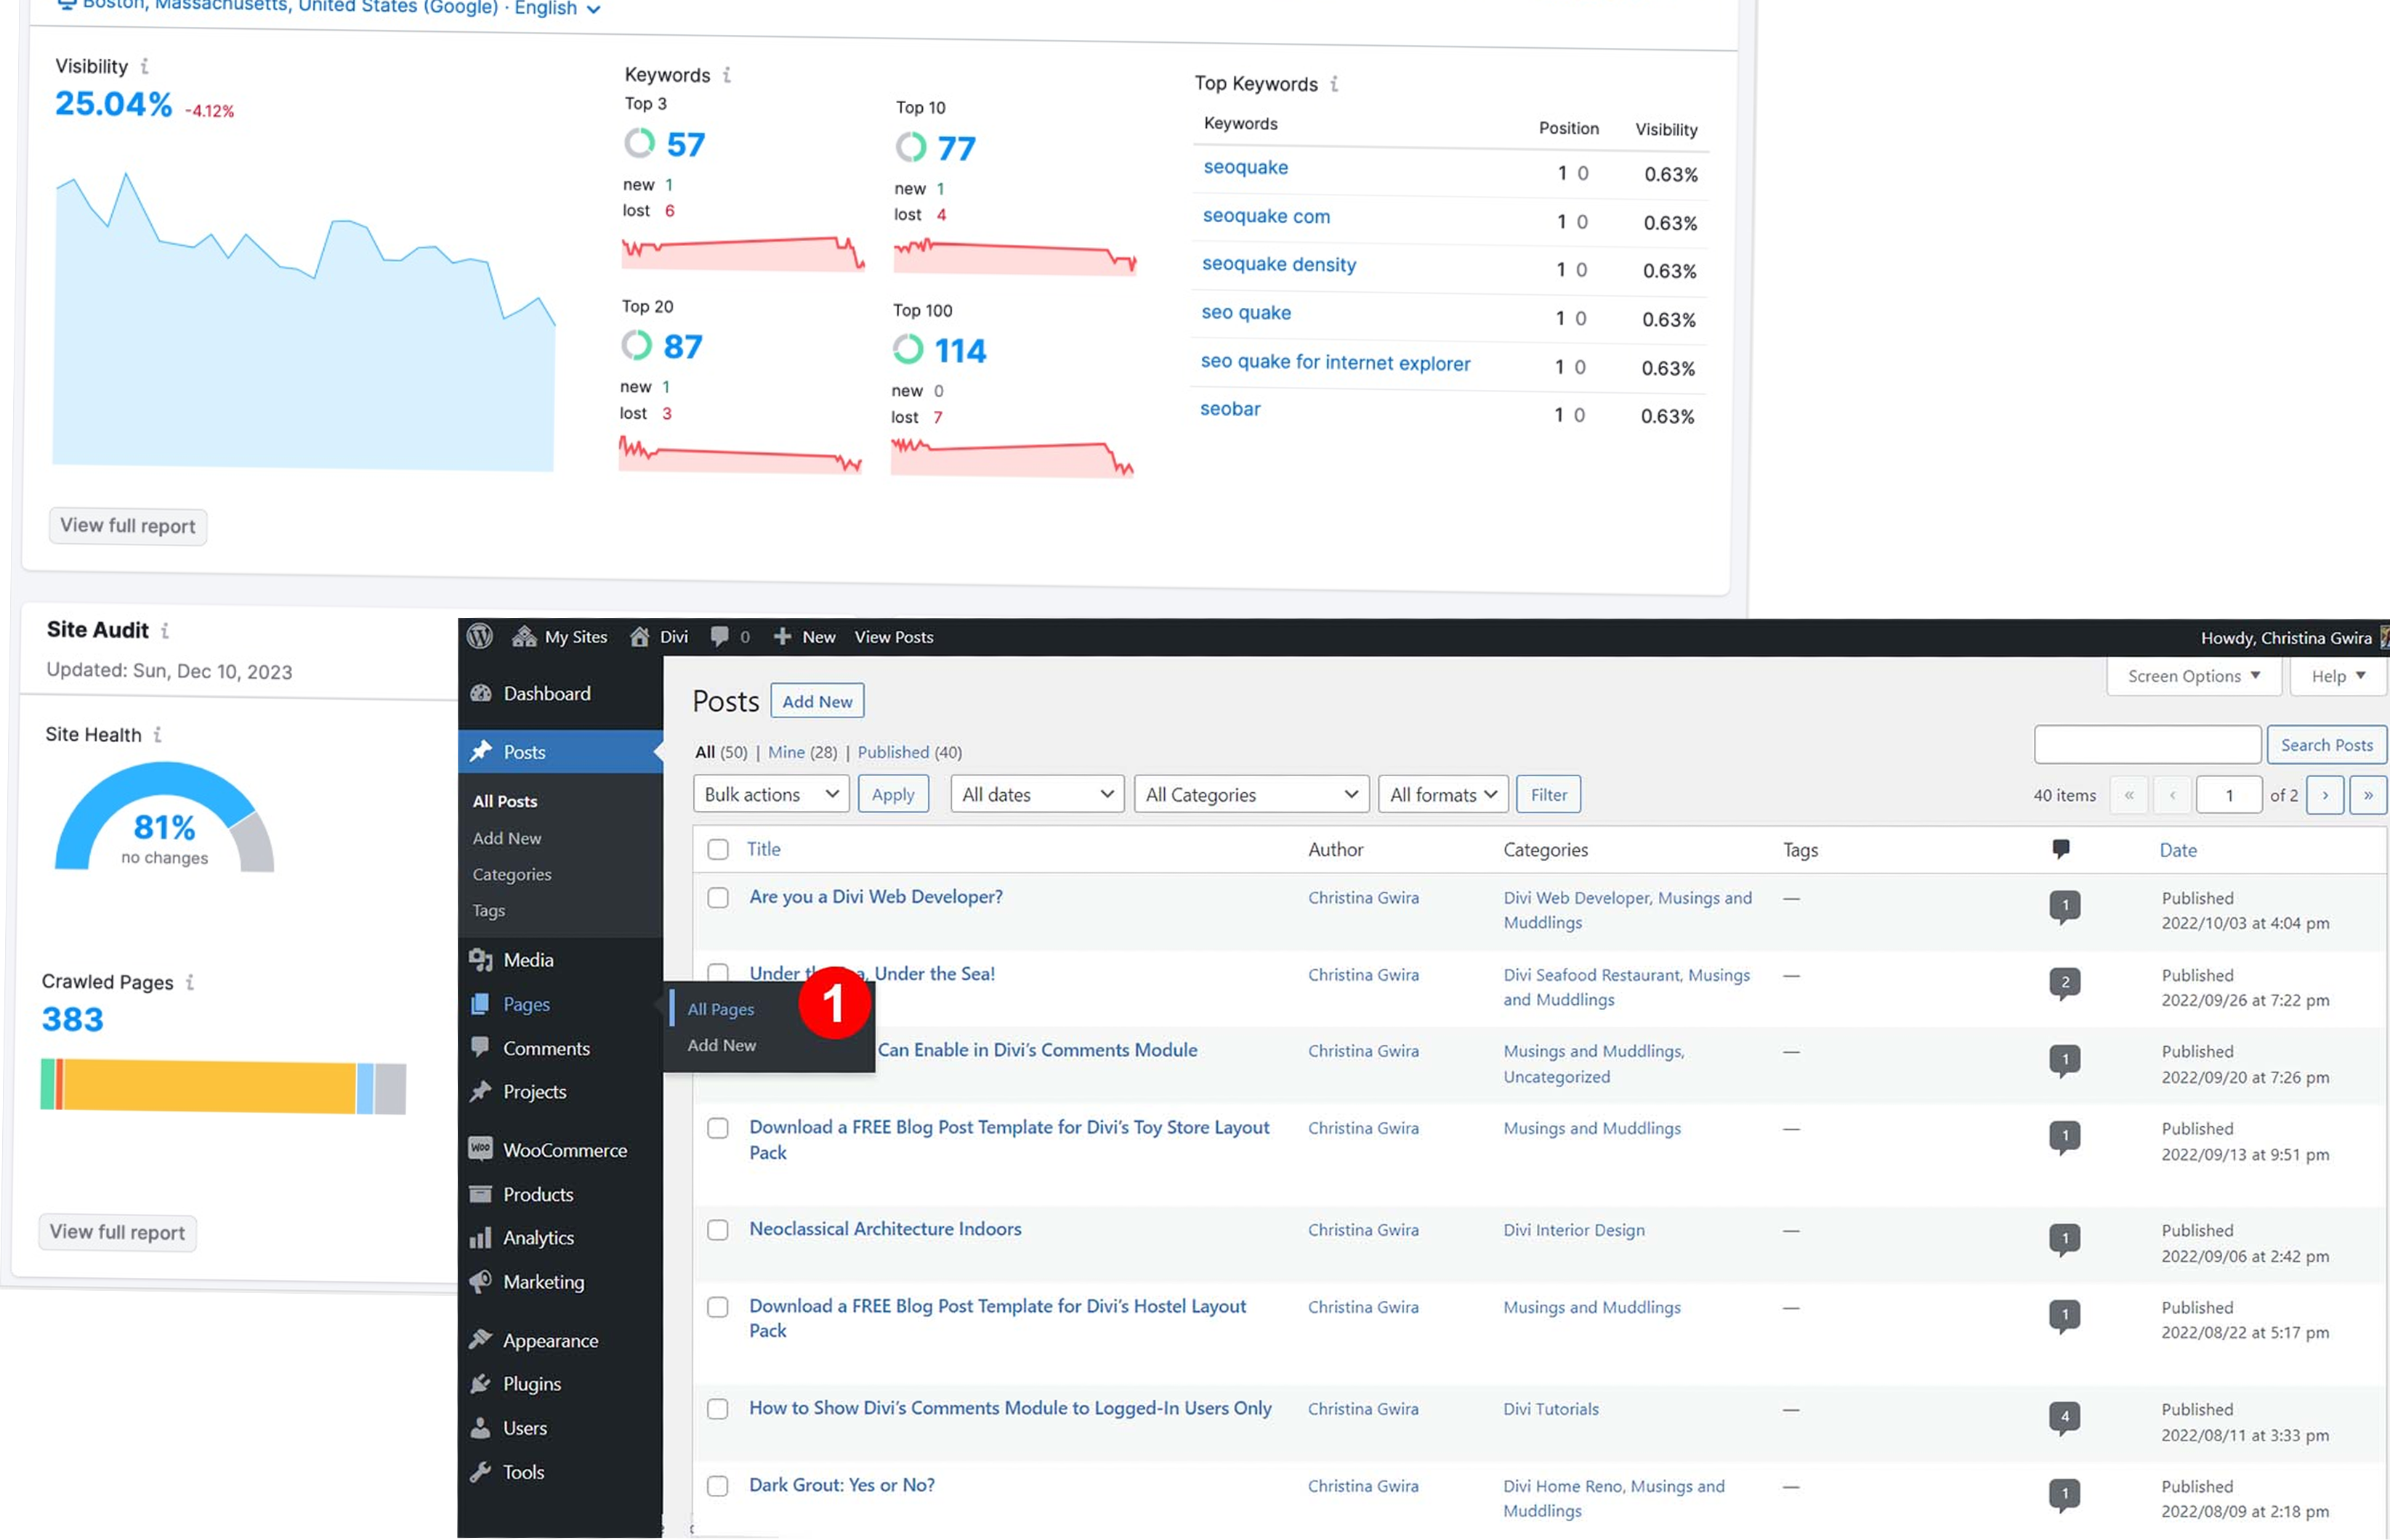This screenshot has width=2390, height=1540.
Task: Click the Pages icon in sidebar
Action: 480,1004
